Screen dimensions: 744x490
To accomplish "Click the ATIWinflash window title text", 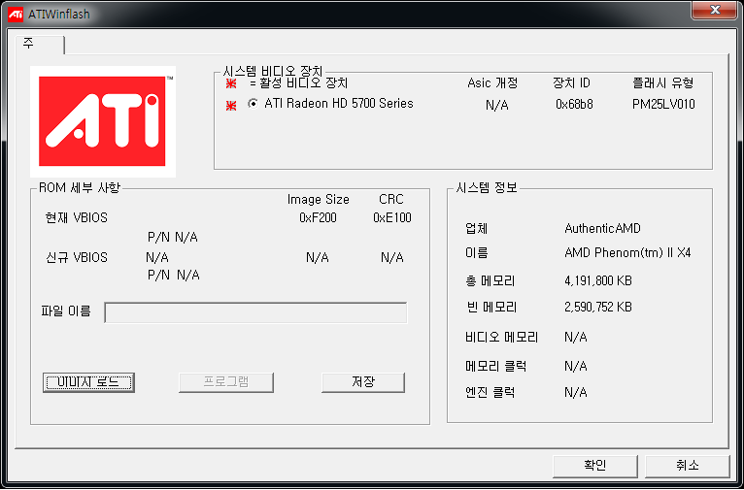I will tap(59, 15).
